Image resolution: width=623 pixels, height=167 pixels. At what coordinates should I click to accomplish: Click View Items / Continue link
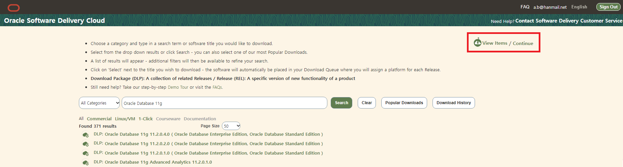508,43
